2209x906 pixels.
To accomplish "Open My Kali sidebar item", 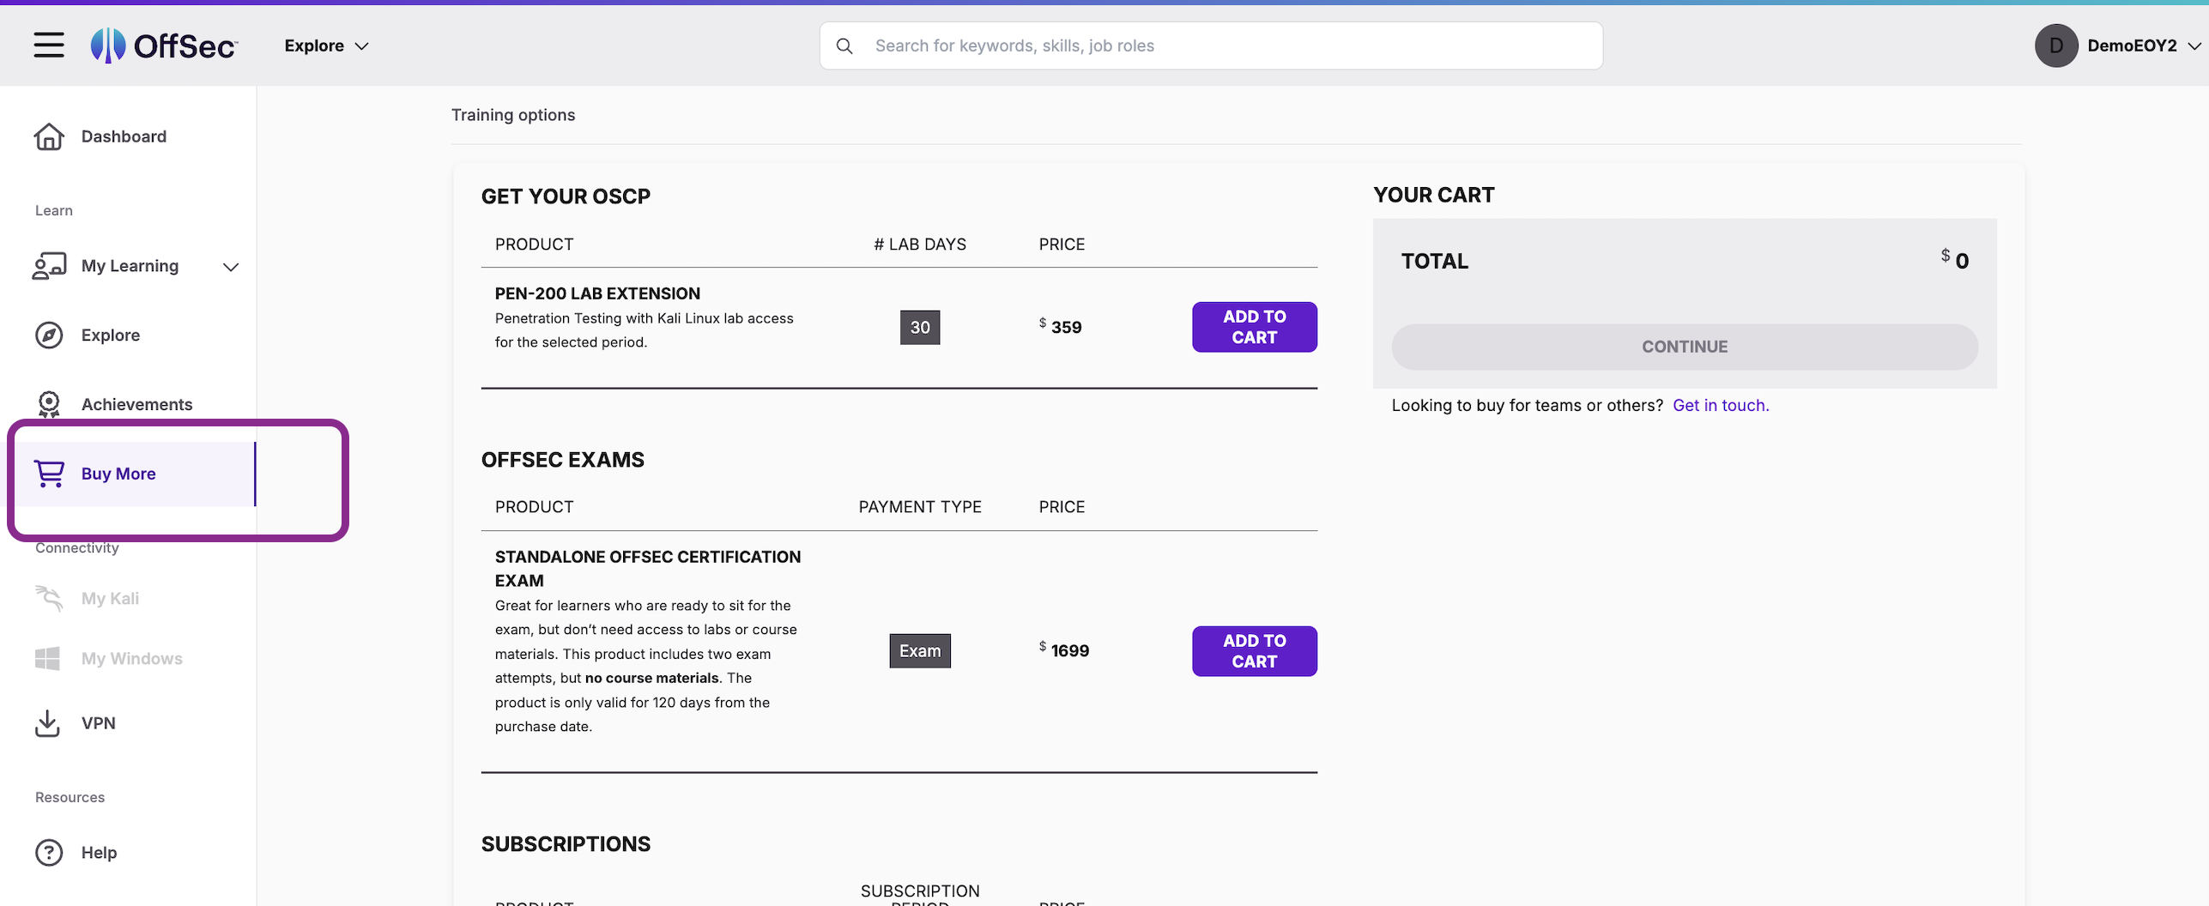I will pyautogui.click(x=110, y=598).
